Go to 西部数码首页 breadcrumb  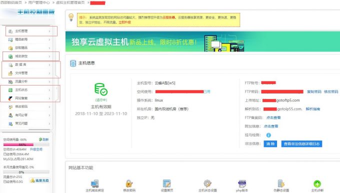[11, 2]
